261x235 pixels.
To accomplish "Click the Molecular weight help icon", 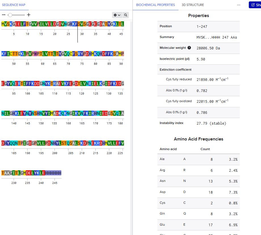I will (189, 48).
